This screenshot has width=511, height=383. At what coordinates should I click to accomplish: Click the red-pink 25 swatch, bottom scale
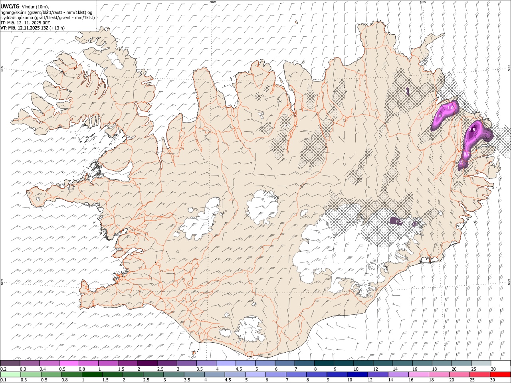pos(479,375)
